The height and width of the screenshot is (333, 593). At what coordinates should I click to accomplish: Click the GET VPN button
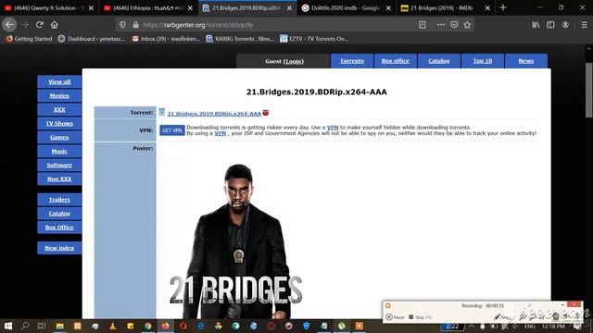[x=172, y=130]
